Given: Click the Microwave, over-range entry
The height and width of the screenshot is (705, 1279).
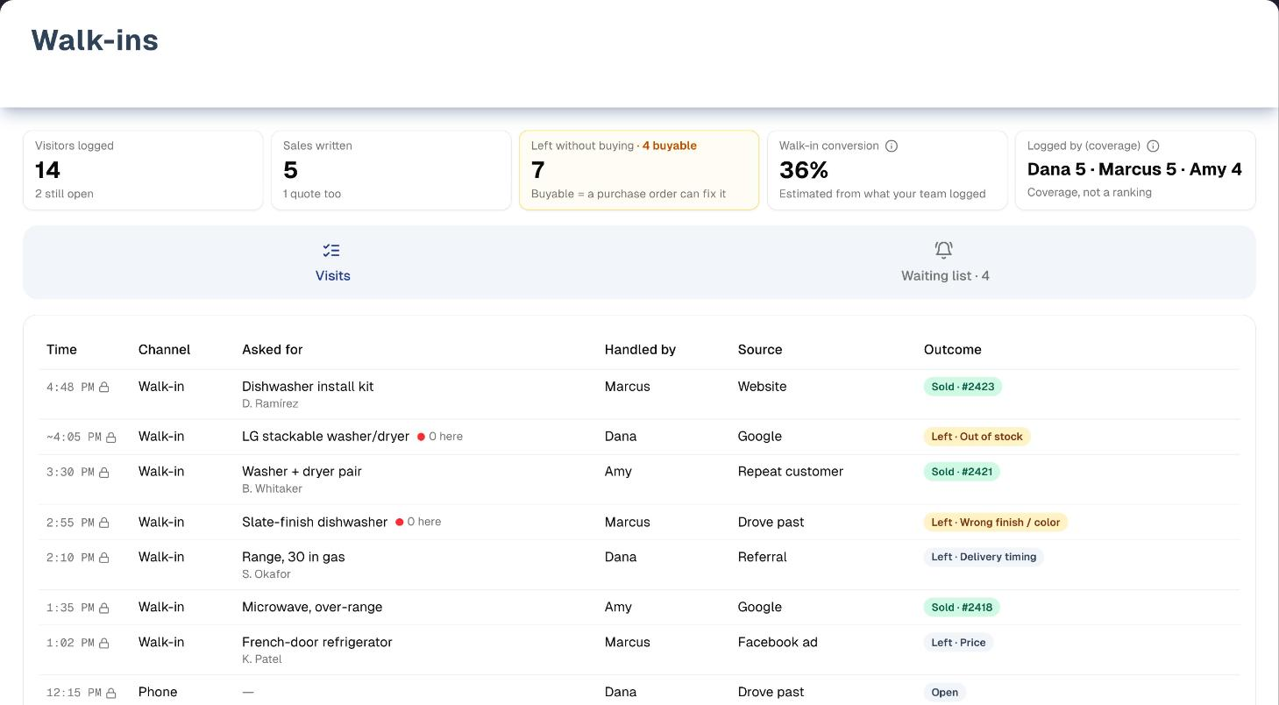Looking at the screenshot, I should pos(312,608).
